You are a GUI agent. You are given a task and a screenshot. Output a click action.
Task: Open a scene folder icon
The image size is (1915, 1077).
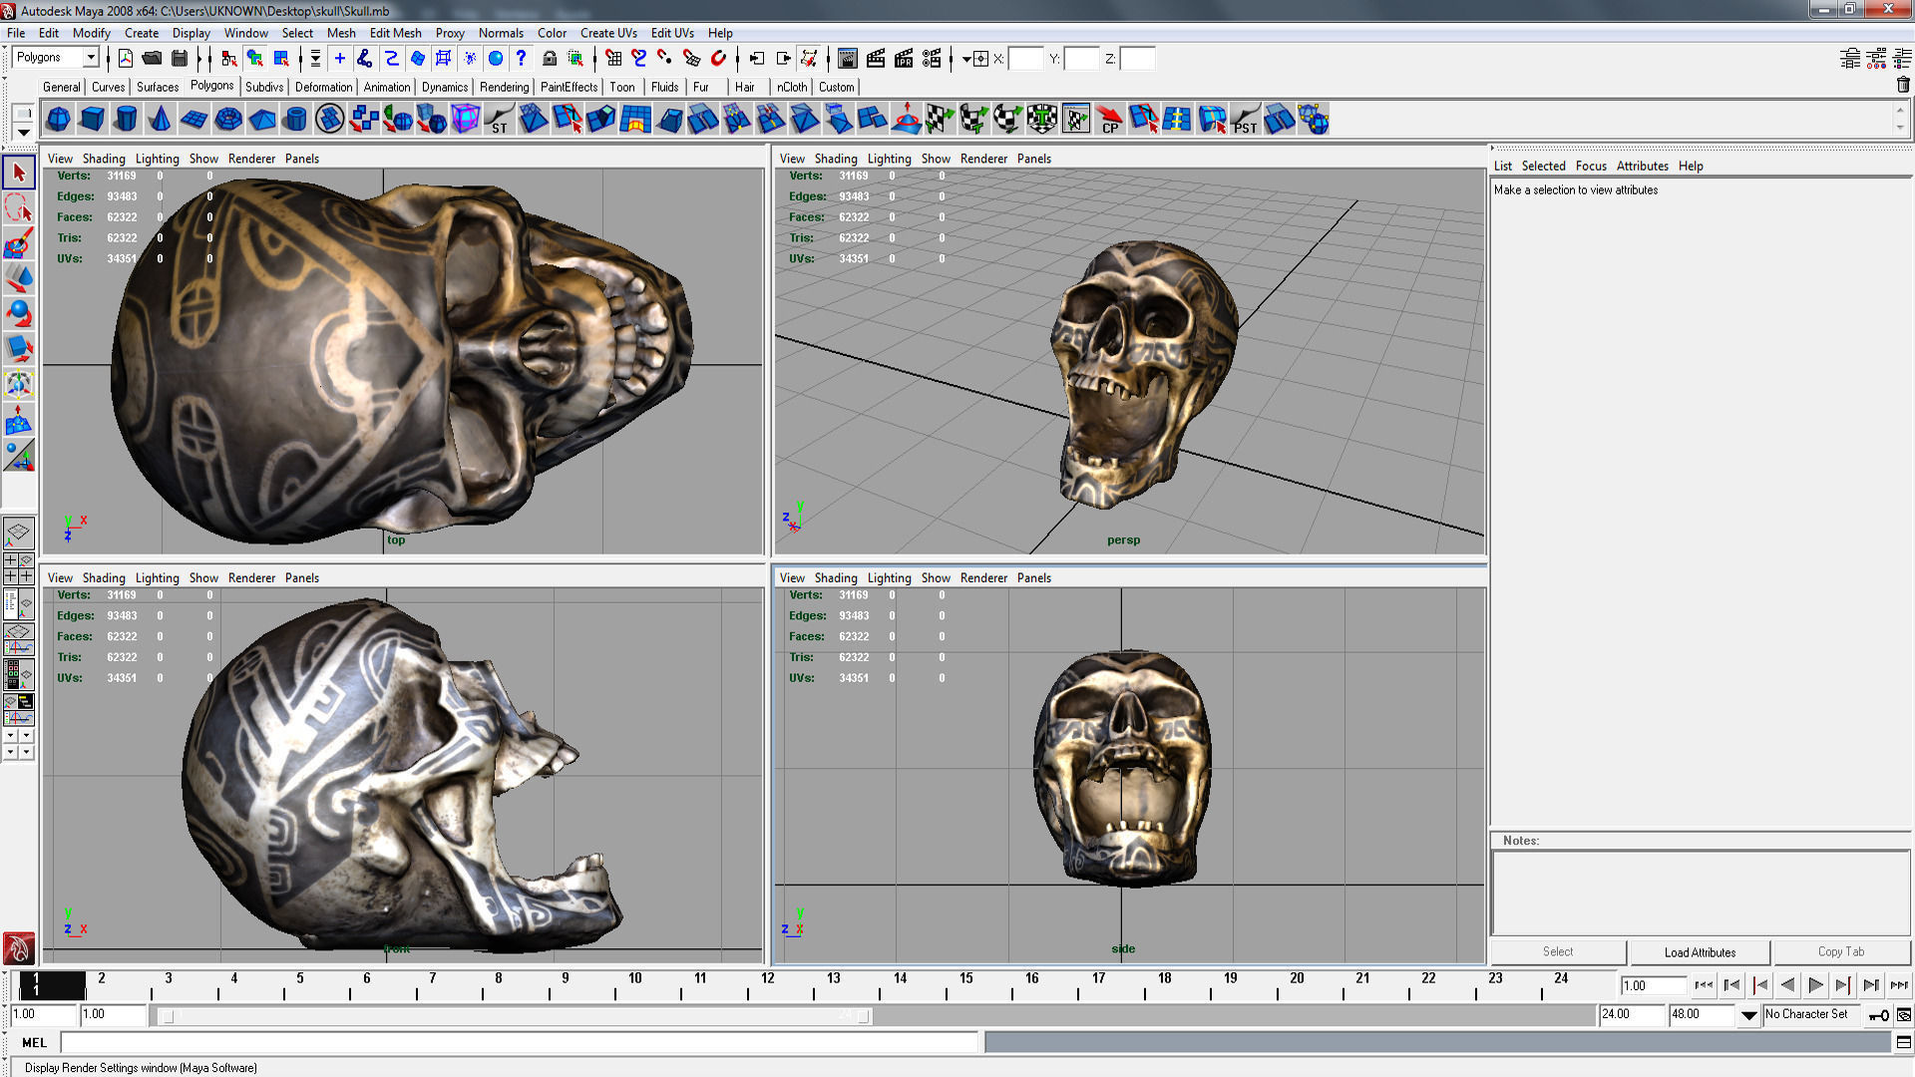(x=152, y=59)
